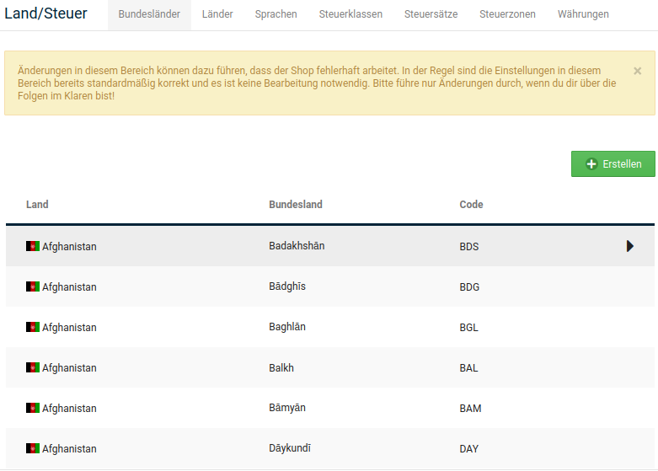Click the flag icon in Bādghīs row
This screenshot has height=471, width=658.
[x=33, y=286]
